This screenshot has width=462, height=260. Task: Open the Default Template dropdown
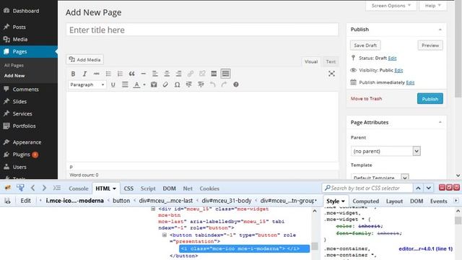click(x=380, y=178)
